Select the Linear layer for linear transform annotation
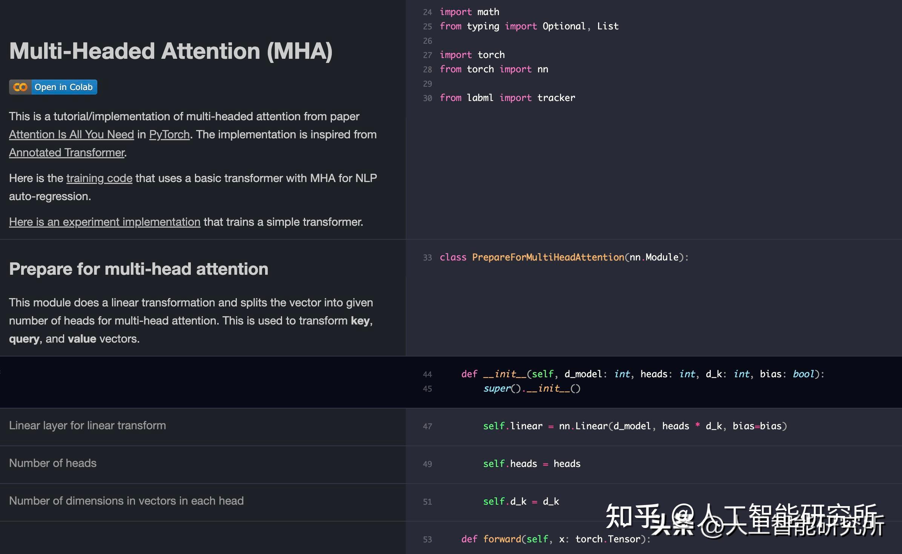This screenshot has height=554, width=902. (87, 425)
